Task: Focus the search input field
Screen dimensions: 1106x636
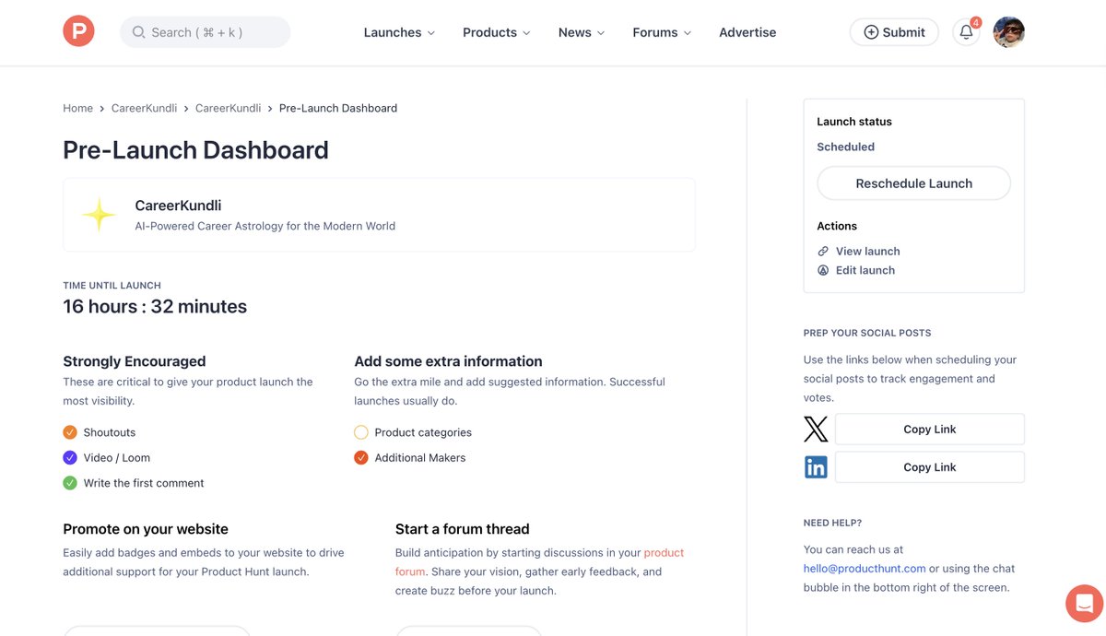Action: tap(206, 32)
